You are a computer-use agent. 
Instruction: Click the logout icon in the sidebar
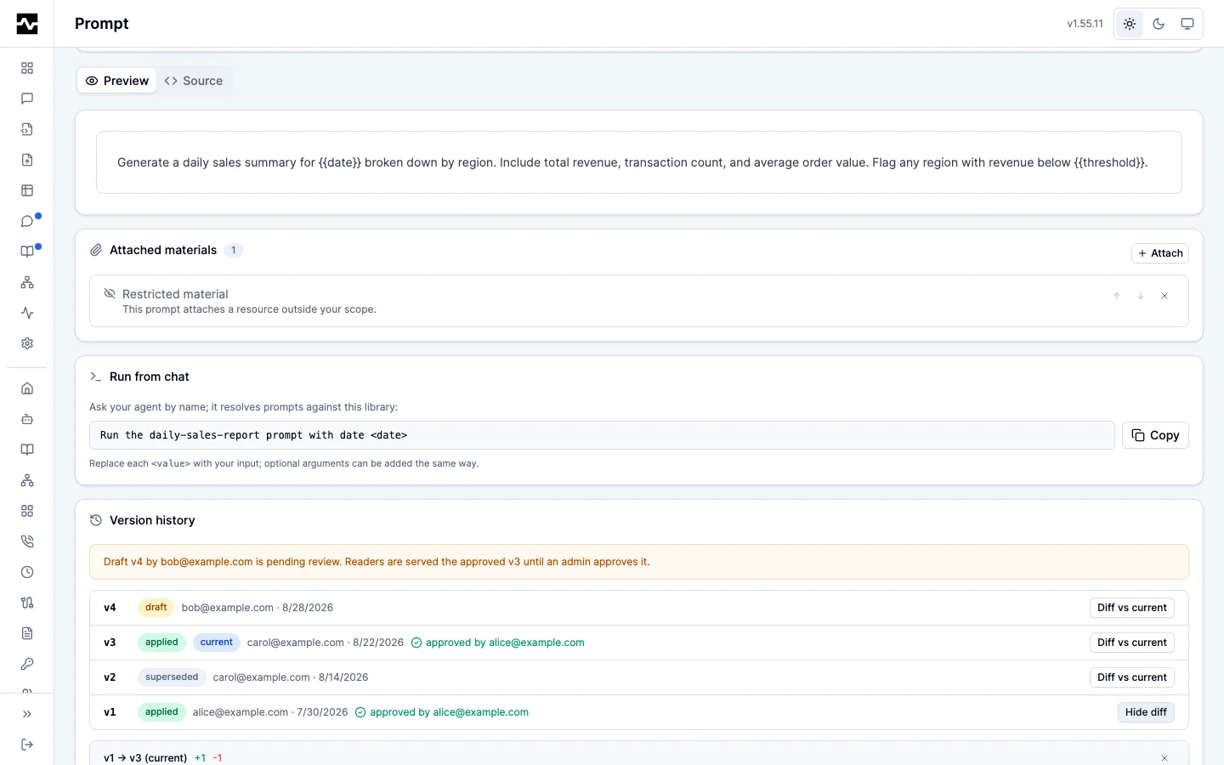[x=27, y=745]
